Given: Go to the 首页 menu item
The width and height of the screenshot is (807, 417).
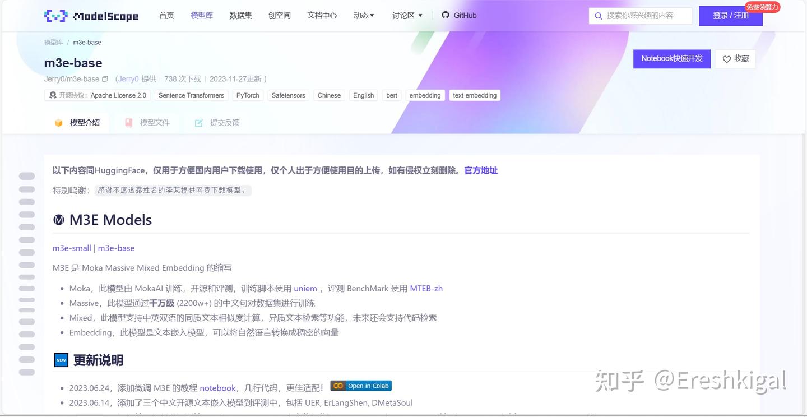Looking at the screenshot, I should point(166,15).
